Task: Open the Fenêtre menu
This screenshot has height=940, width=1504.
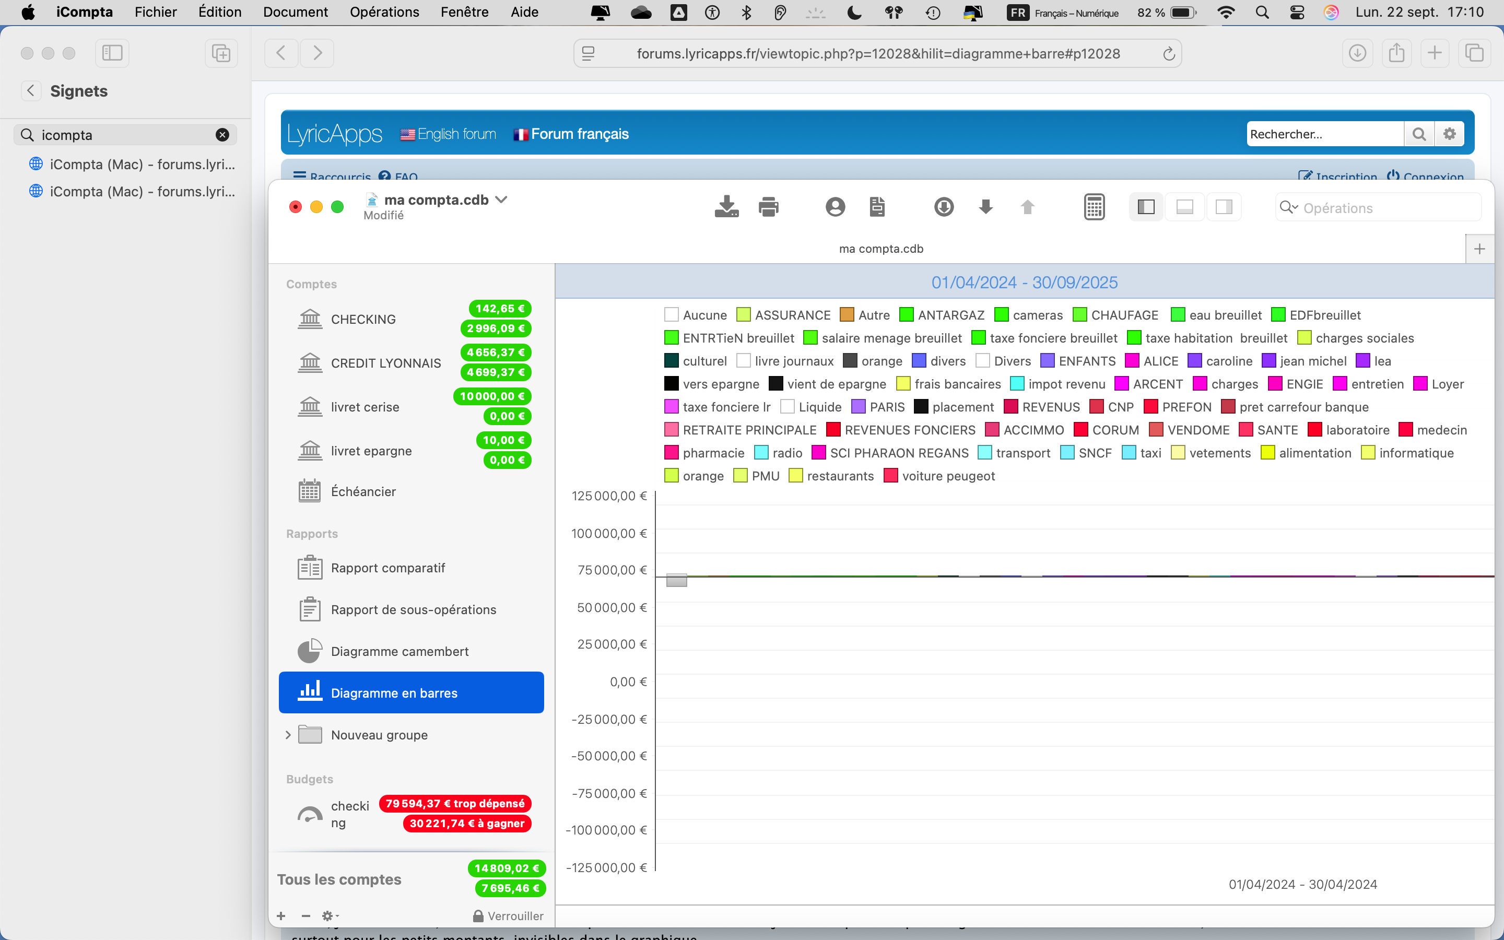Action: (464, 12)
